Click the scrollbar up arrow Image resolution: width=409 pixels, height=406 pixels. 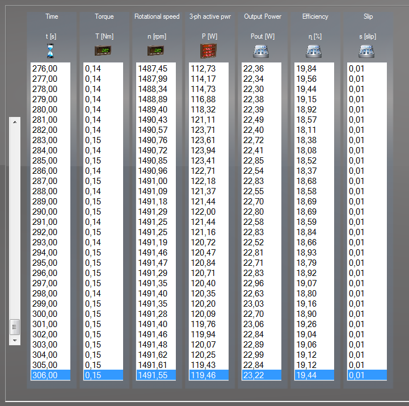(15, 122)
